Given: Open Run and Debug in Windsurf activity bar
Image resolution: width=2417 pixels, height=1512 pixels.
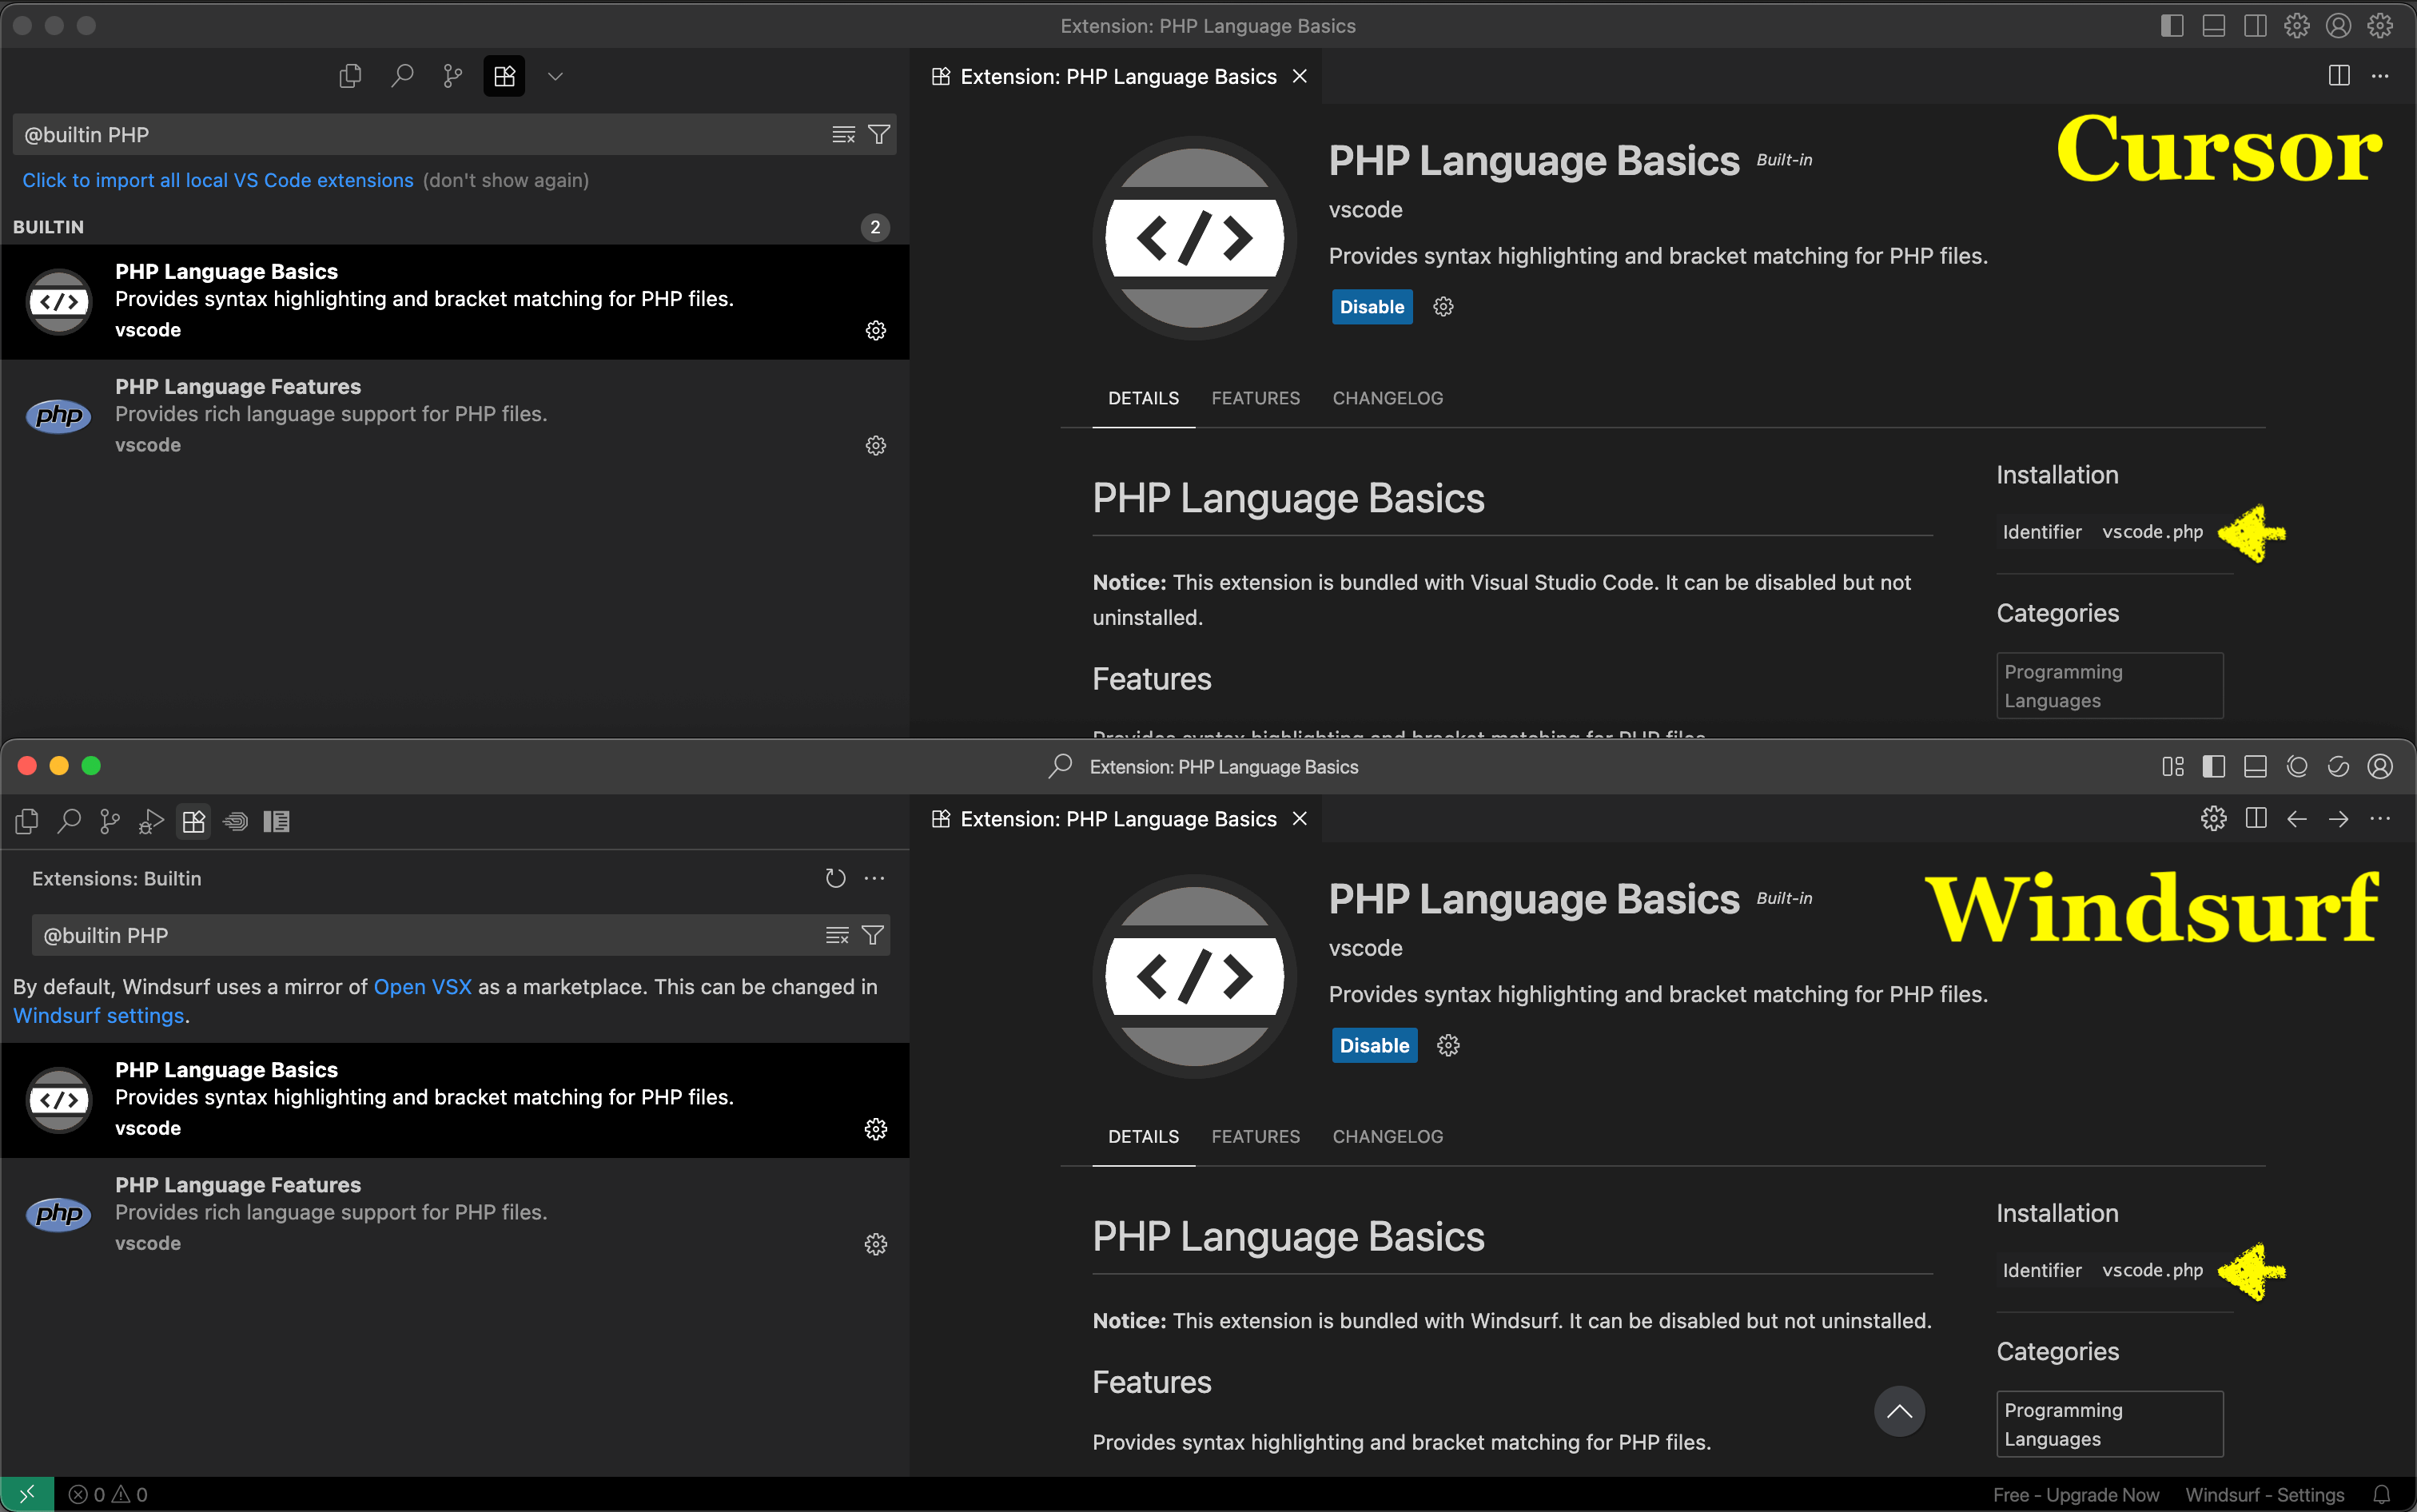Looking at the screenshot, I should (x=151, y=822).
